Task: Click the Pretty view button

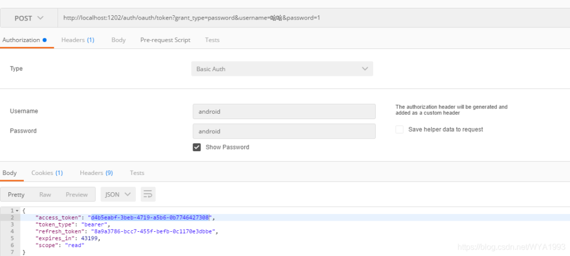Action: 16,194
